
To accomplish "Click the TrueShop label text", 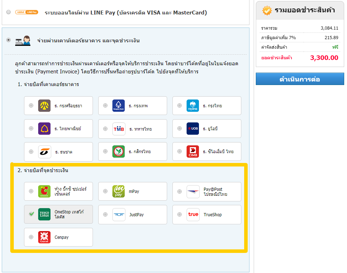I will [x=213, y=215].
